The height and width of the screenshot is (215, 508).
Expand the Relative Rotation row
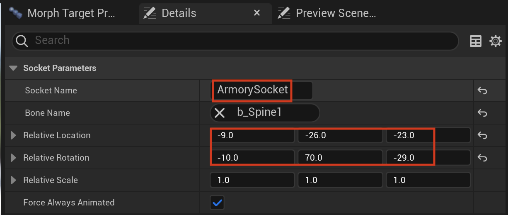tap(13, 158)
